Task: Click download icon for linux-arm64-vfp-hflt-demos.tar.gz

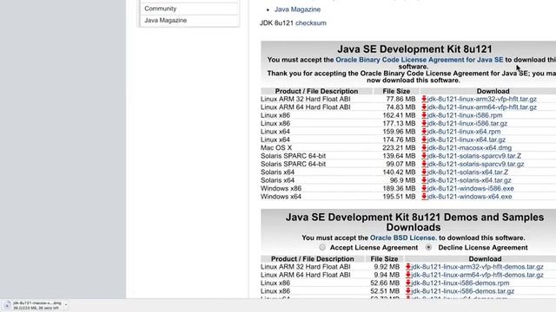Action: coord(408,275)
